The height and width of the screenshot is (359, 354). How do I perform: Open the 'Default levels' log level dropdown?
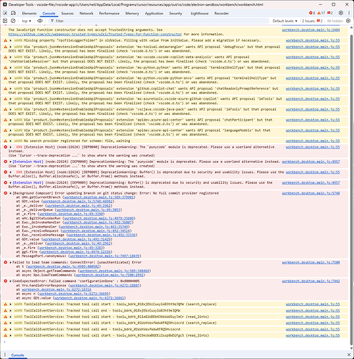pyautogui.click(x=285, y=21)
